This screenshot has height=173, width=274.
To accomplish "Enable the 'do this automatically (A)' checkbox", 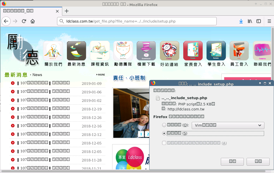I will click(164, 143).
